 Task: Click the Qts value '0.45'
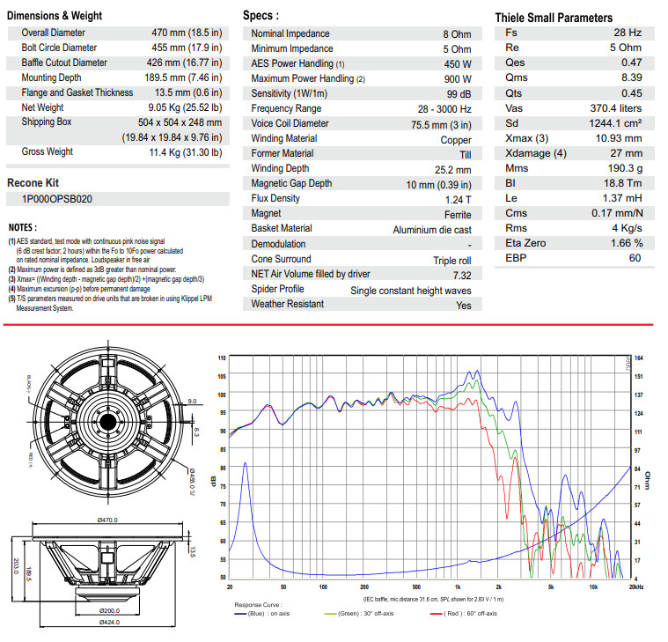coord(631,93)
